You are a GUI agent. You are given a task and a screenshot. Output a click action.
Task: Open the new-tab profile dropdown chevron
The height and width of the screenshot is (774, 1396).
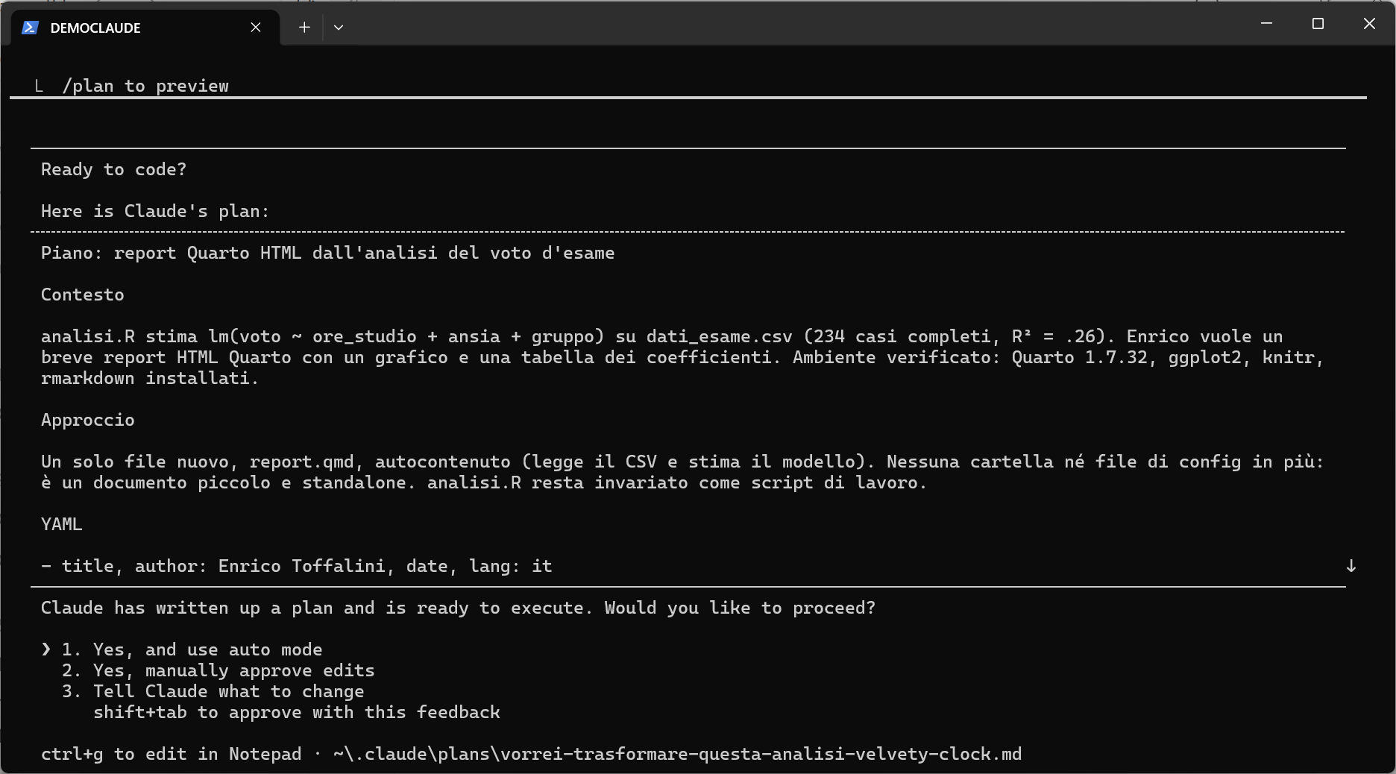tap(339, 28)
